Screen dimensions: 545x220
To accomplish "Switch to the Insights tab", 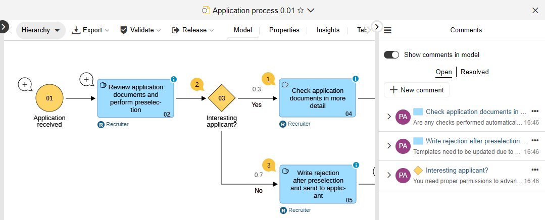I will click(328, 30).
